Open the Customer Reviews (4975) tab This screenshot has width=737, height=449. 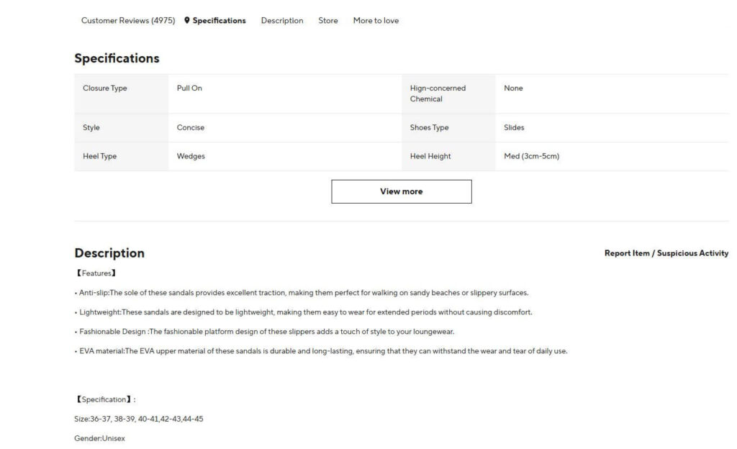coord(128,21)
